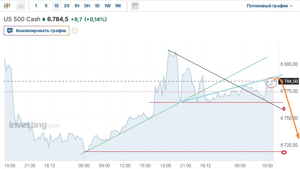Click the AI icon in Анализировать график
Viewport: 300px width, 169px height.
(x=10, y=31)
